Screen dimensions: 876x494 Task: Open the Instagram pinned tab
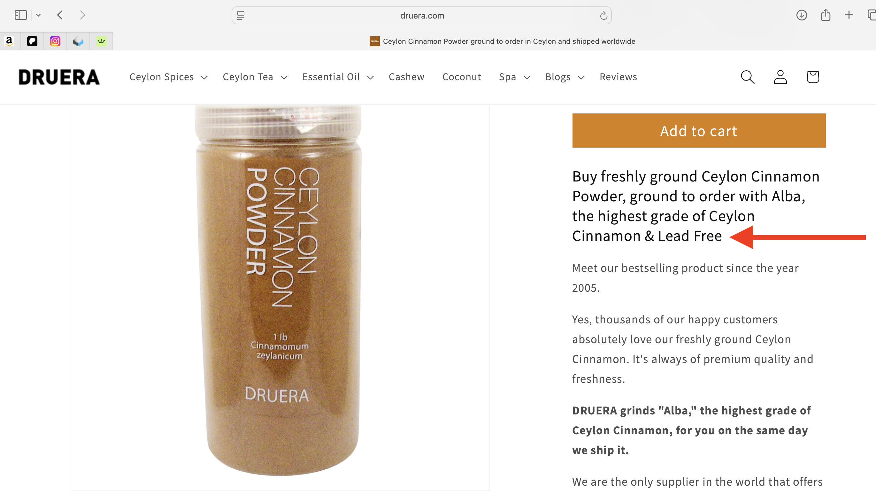tap(55, 41)
